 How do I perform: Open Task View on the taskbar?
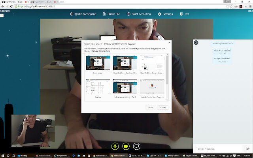point(13,156)
